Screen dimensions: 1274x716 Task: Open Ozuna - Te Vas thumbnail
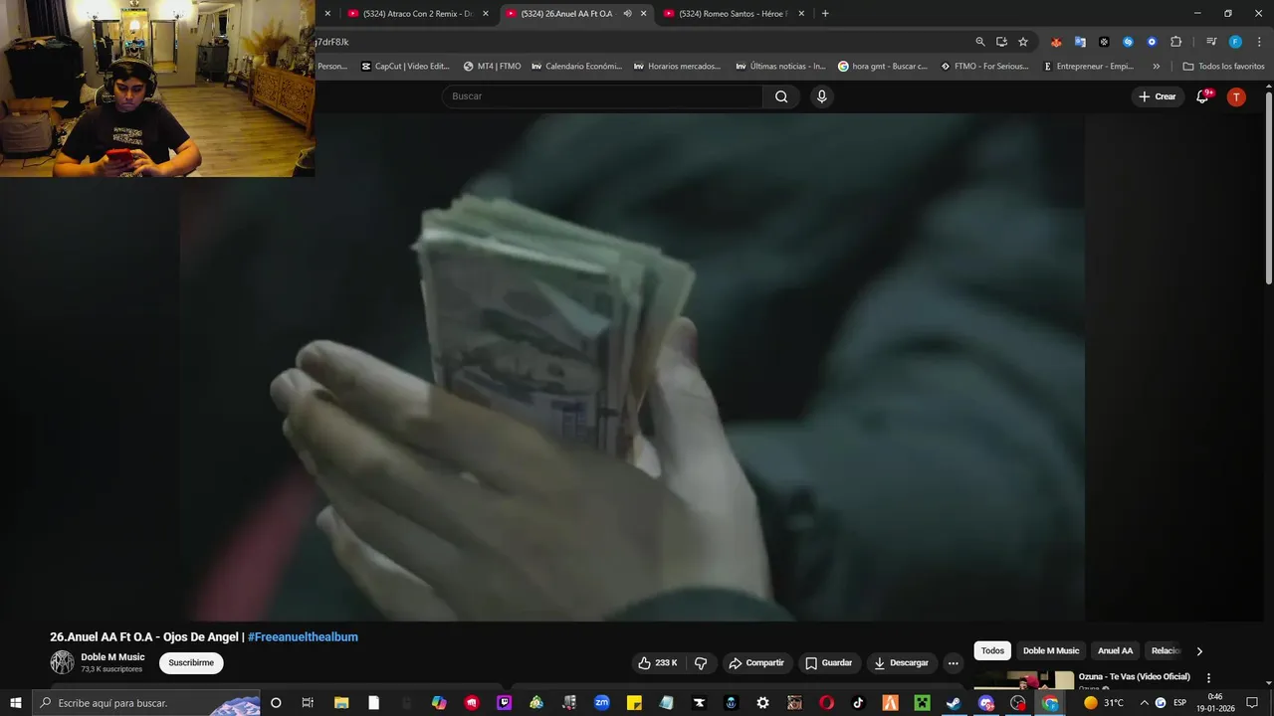click(x=1023, y=680)
